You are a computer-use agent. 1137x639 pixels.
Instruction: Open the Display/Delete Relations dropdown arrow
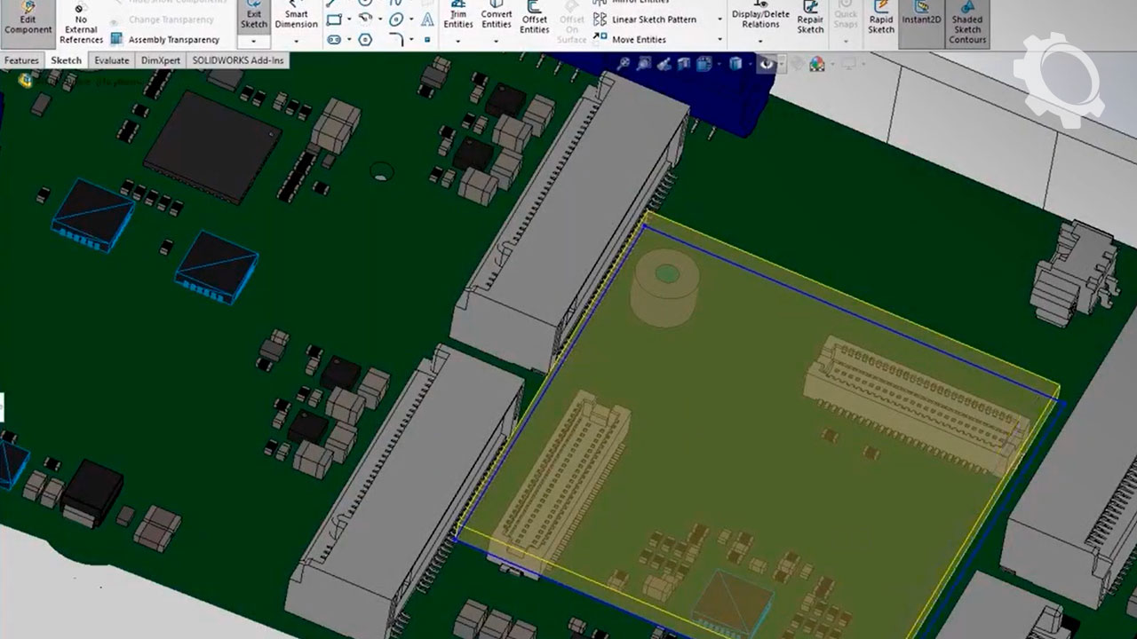click(x=759, y=41)
